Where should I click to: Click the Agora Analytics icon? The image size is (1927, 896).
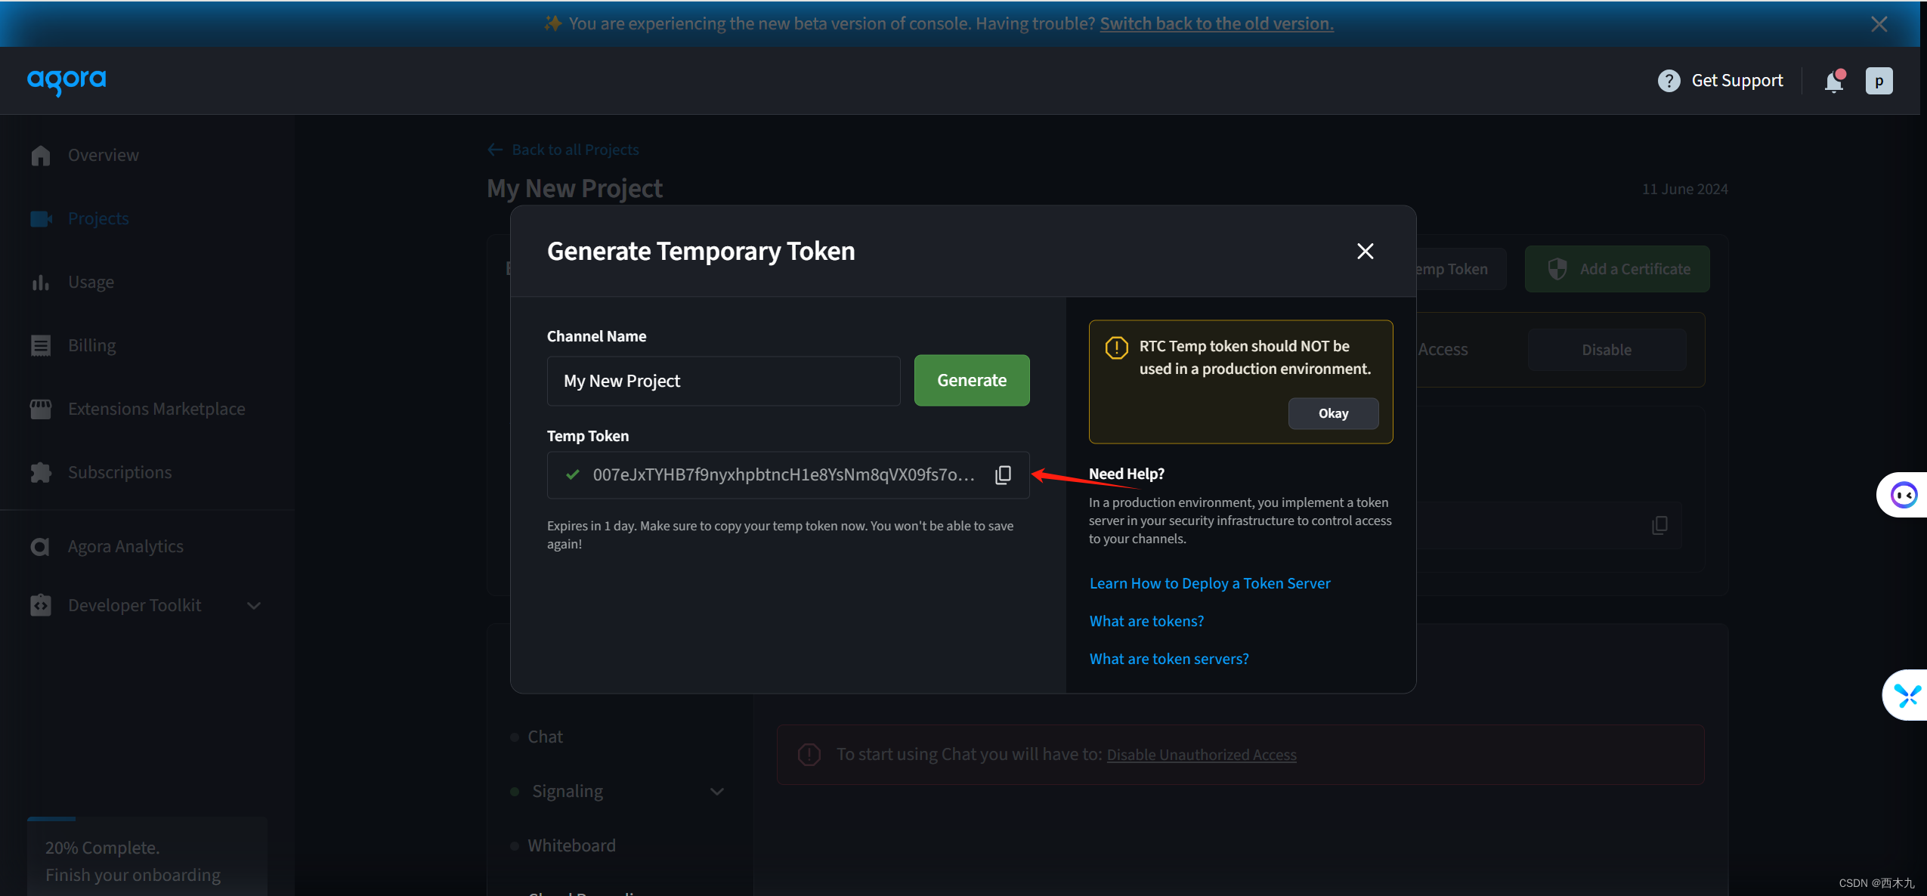pos(40,546)
